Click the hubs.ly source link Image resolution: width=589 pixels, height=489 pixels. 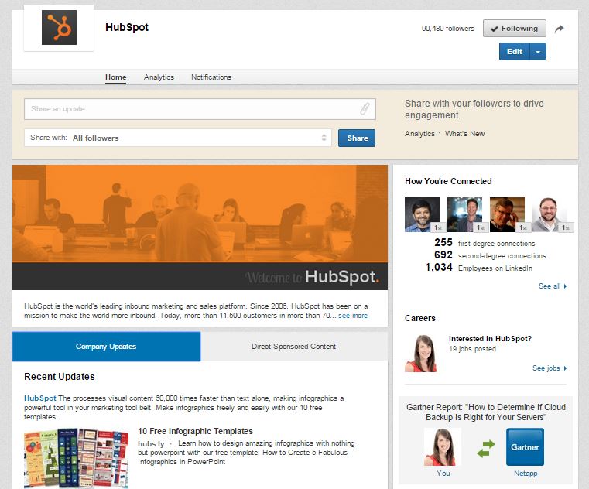point(151,443)
